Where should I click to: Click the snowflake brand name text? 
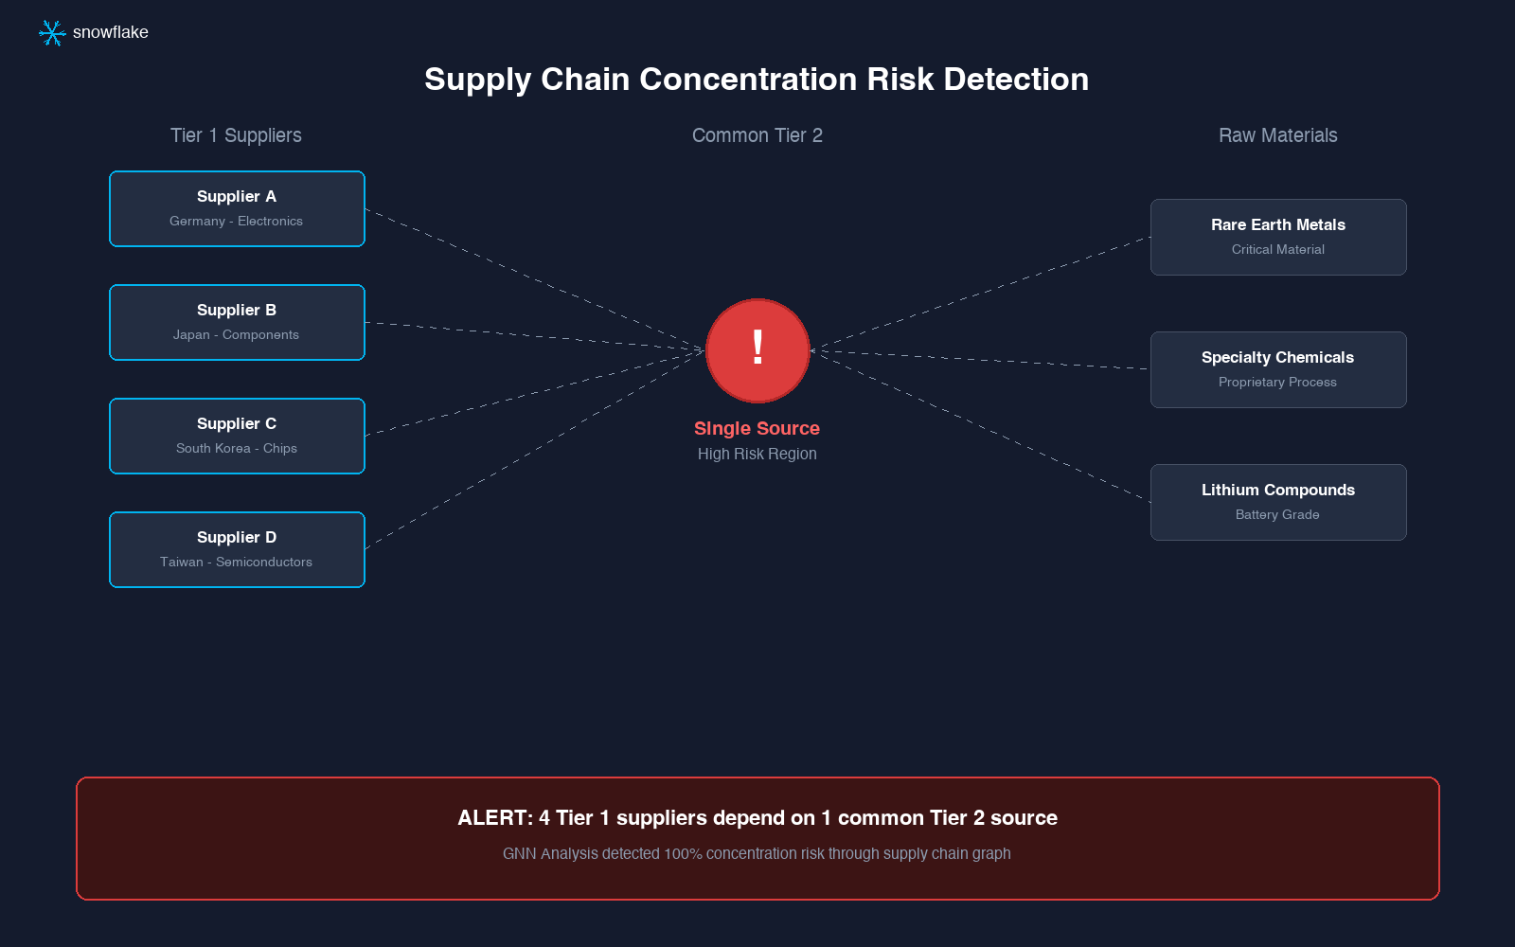pos(111,32)
